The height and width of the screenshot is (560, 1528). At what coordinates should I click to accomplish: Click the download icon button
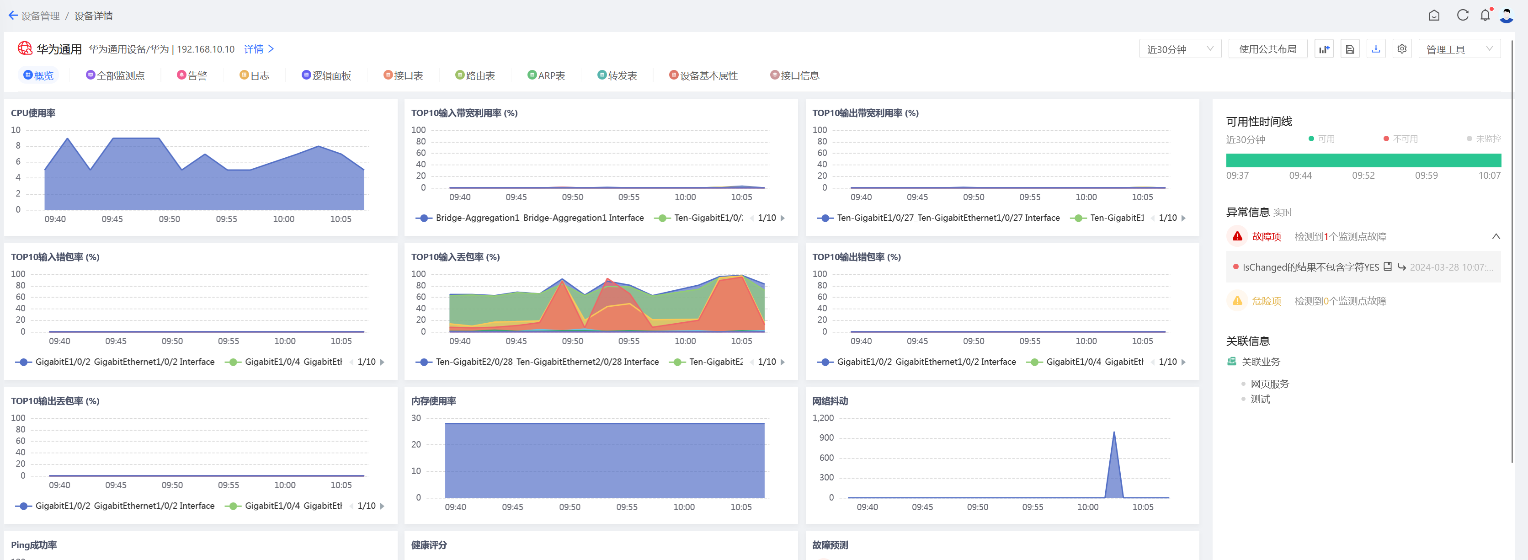coord(1376,48)
